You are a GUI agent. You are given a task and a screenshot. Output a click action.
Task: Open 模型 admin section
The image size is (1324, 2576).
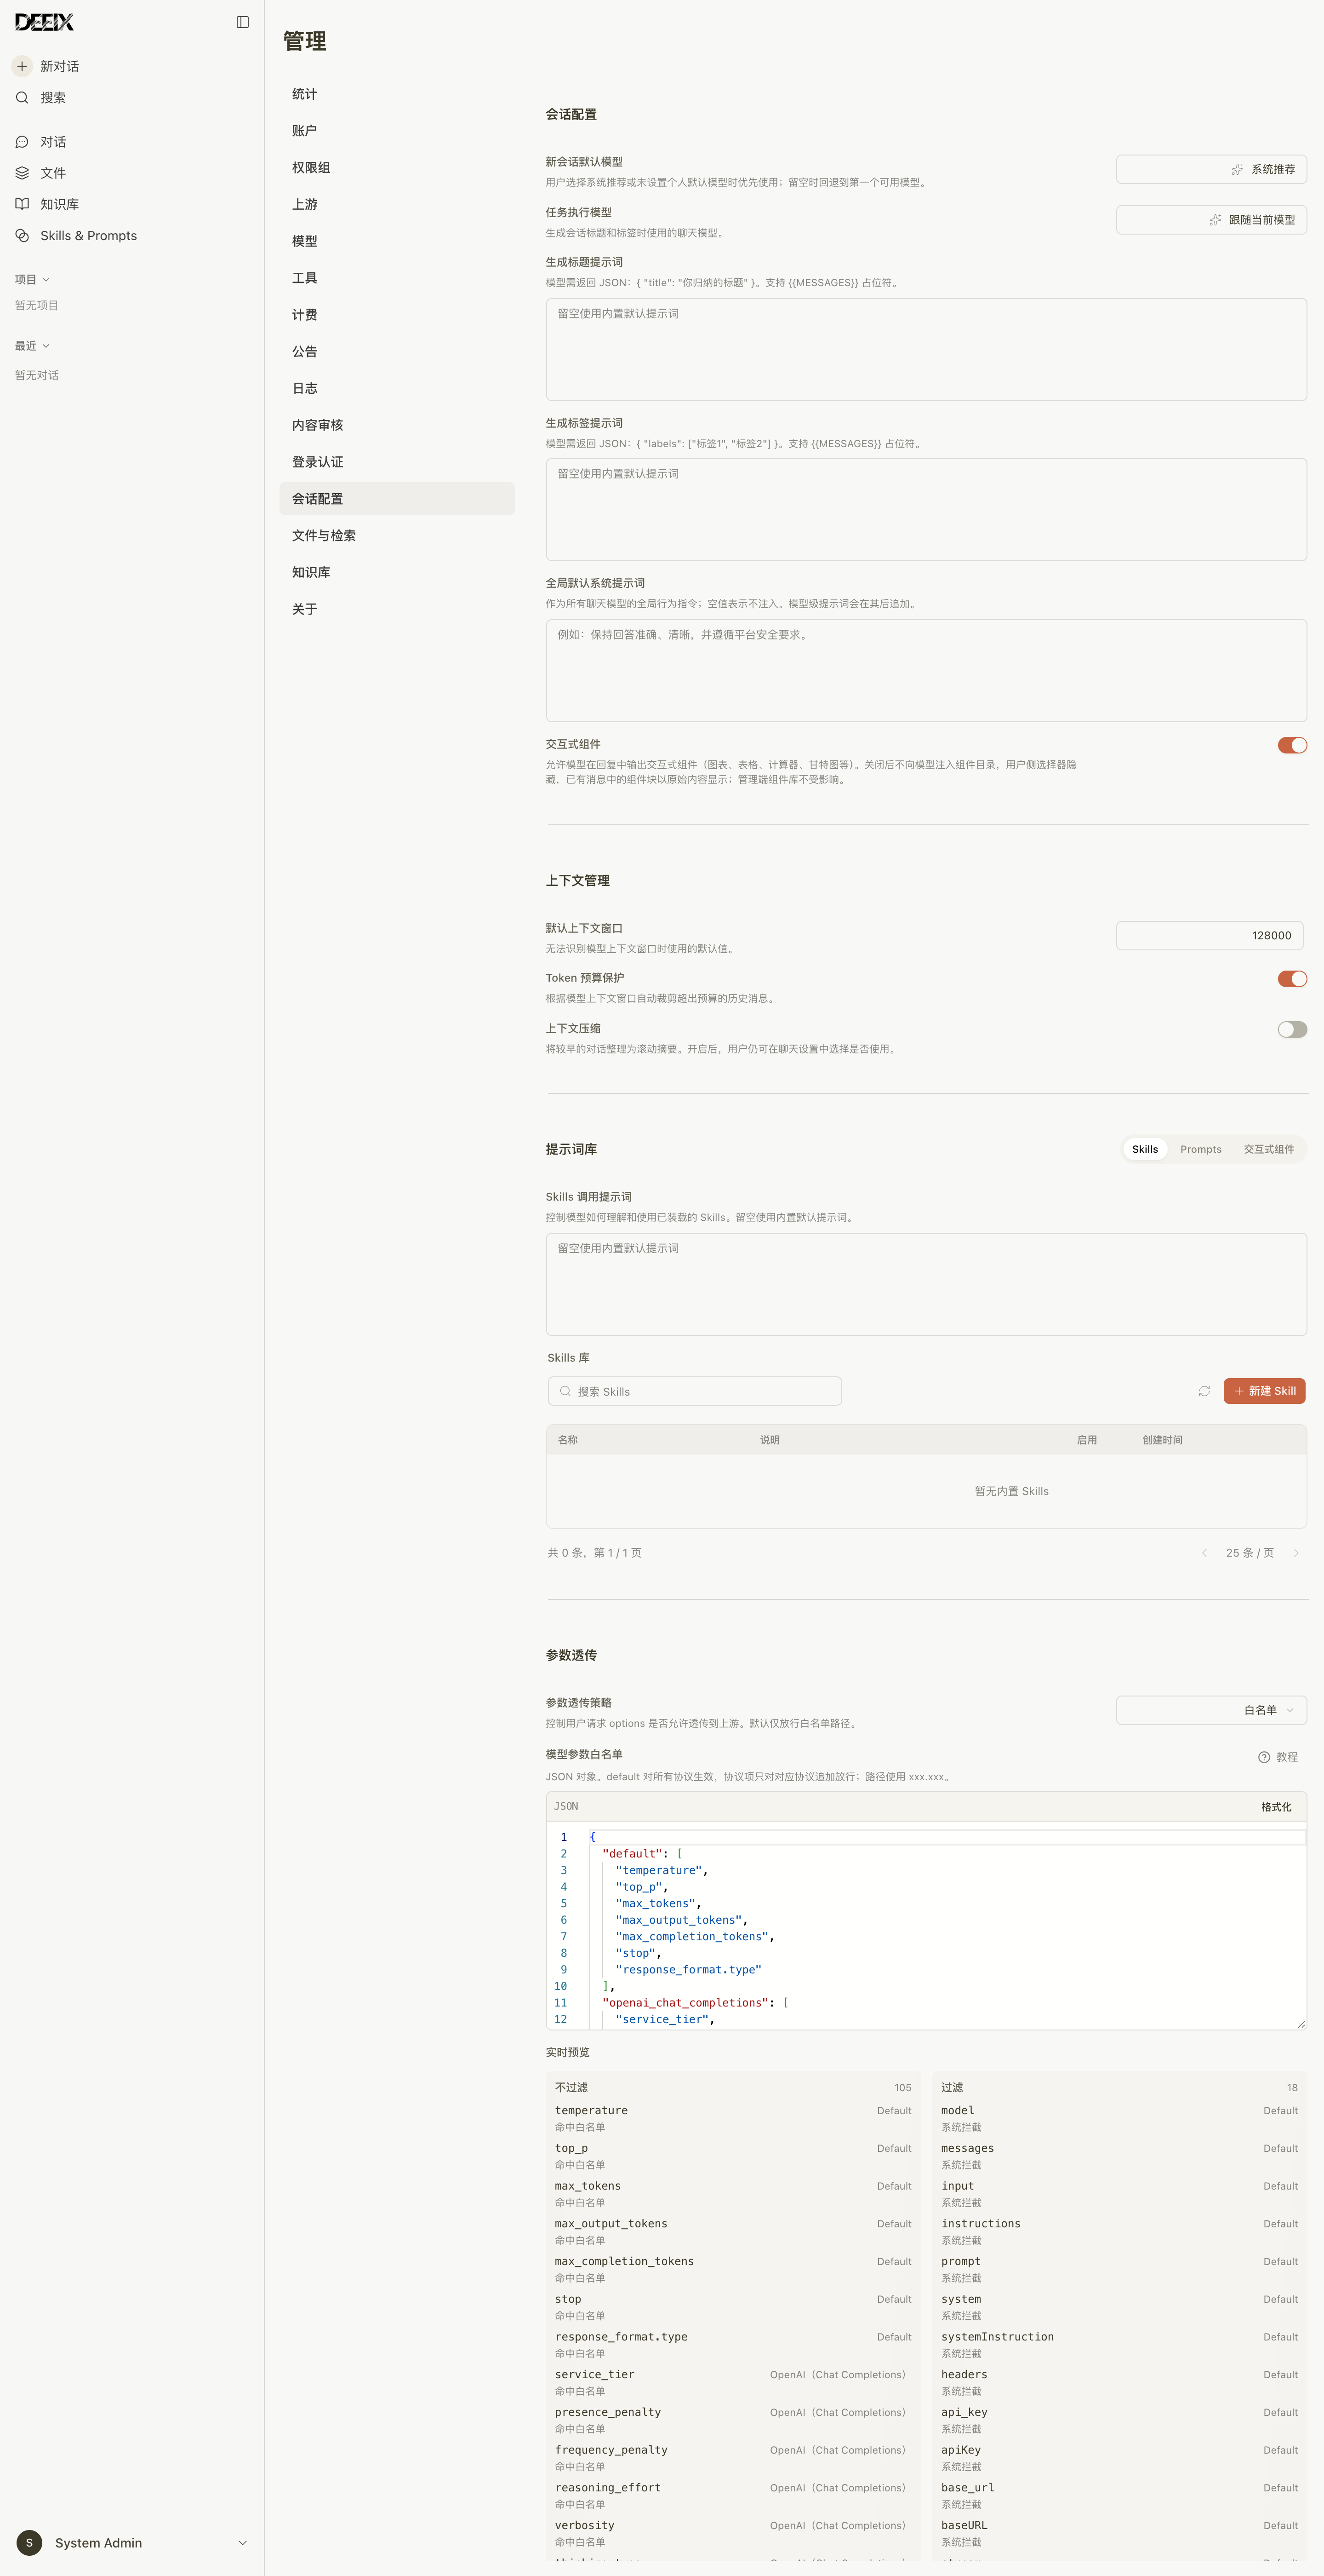[x=397, y=241]
